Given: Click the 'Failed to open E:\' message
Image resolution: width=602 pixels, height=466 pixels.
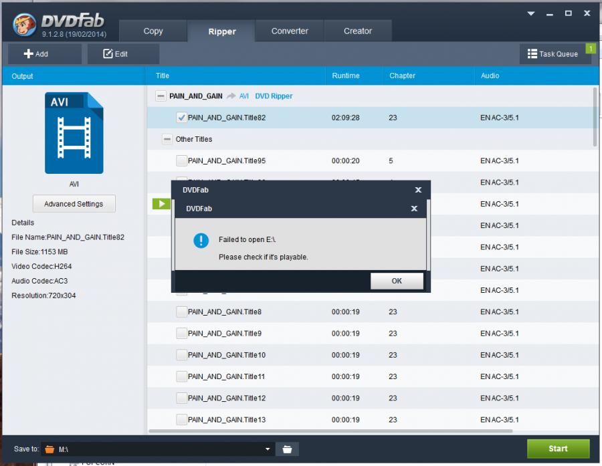Looking at the screenshot, I should point(247,239).
